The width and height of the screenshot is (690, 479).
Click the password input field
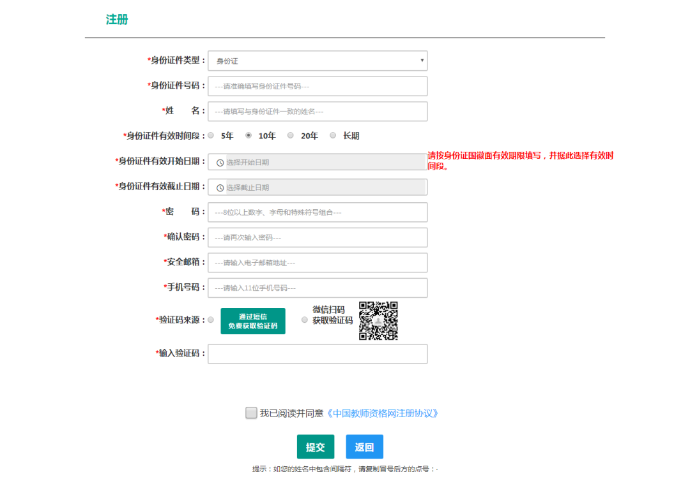318,212
